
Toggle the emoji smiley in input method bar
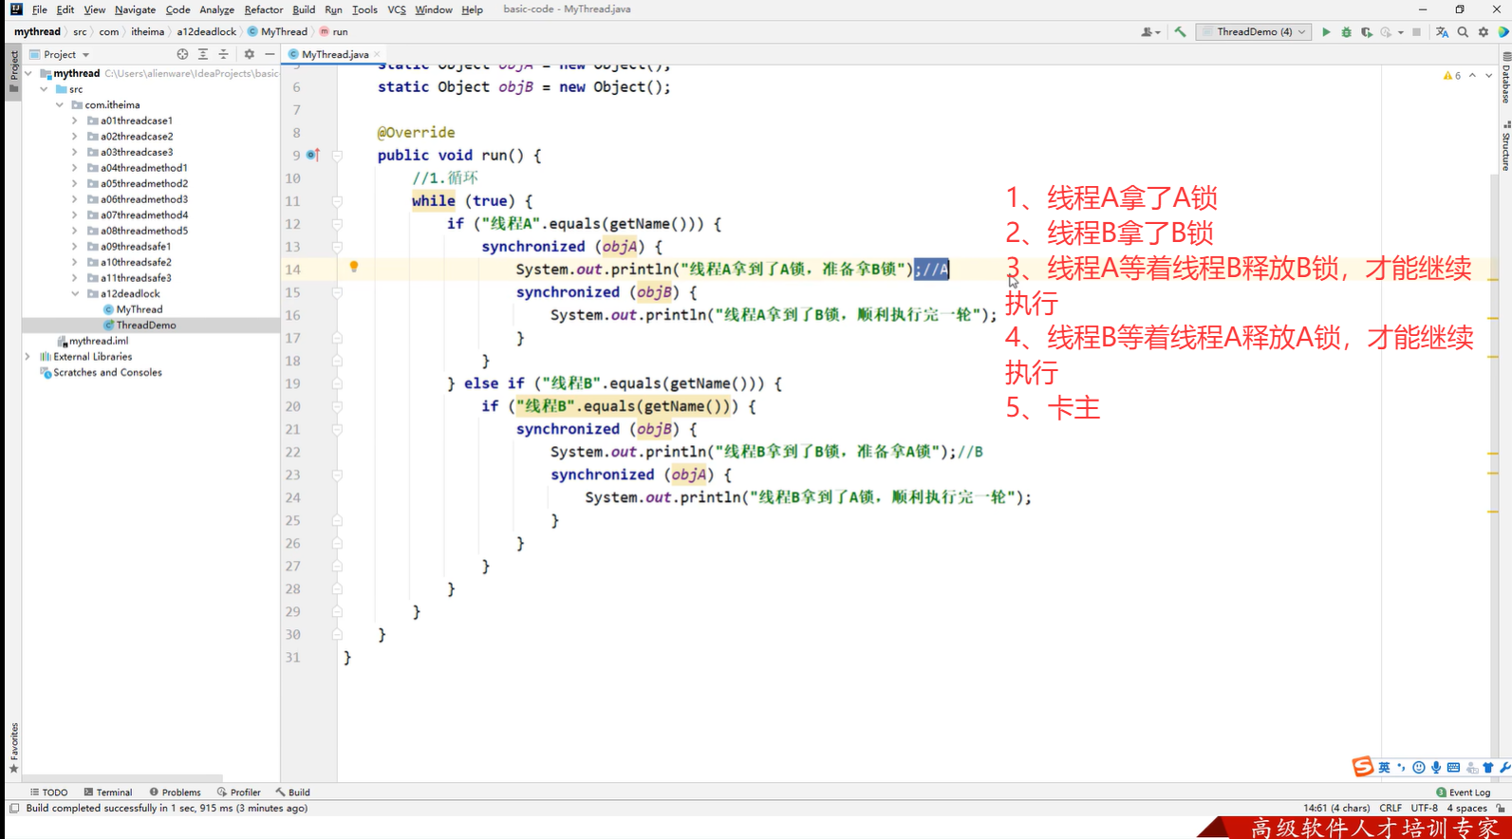click(x=1419, y=768)
